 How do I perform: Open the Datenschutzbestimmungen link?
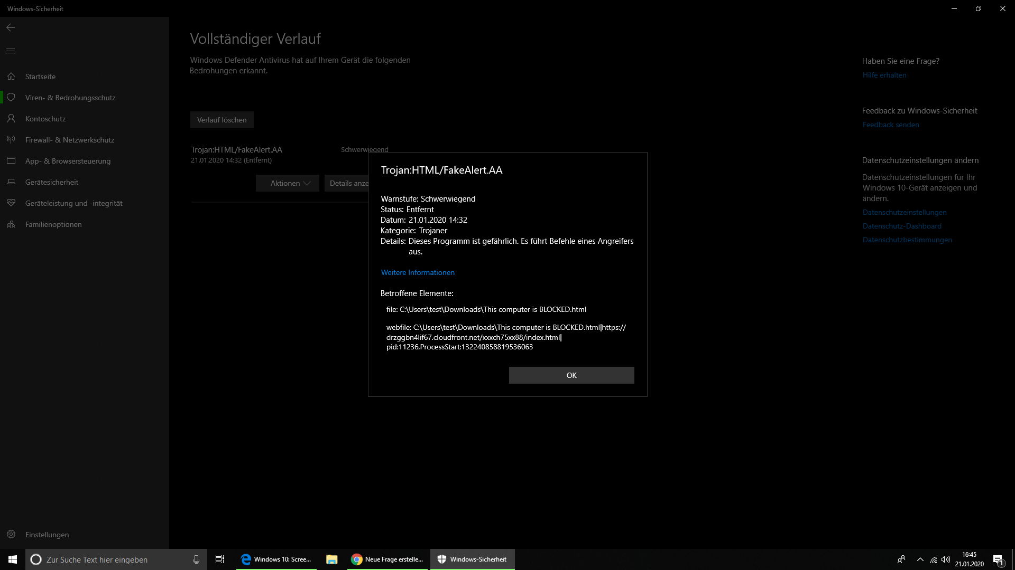pos(907,240)
